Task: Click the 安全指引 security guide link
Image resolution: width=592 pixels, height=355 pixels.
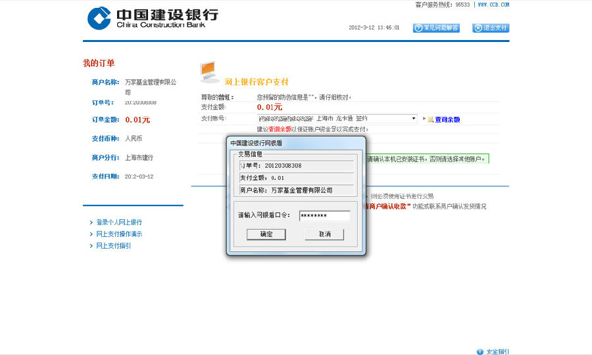Action: (x=498, y=352)
